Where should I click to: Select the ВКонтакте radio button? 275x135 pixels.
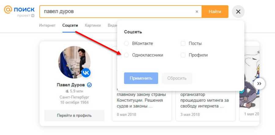(127, 43)
